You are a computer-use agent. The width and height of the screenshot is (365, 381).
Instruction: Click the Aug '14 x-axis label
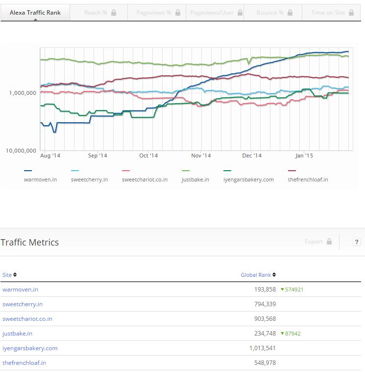tap(50, 156)
